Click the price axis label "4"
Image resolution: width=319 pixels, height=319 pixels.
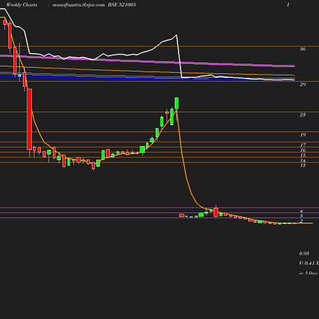click(301, 211)
